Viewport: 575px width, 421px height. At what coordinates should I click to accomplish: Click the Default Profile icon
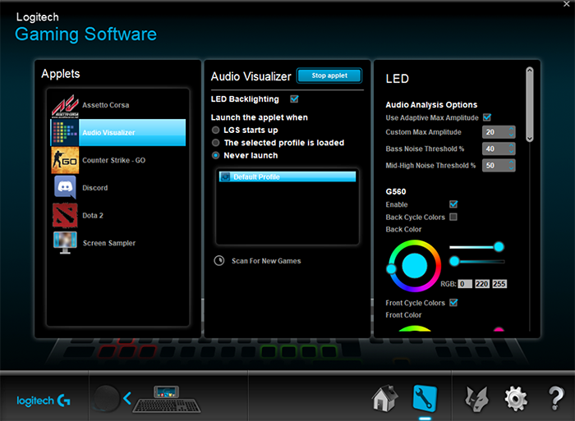pos(225,177)
